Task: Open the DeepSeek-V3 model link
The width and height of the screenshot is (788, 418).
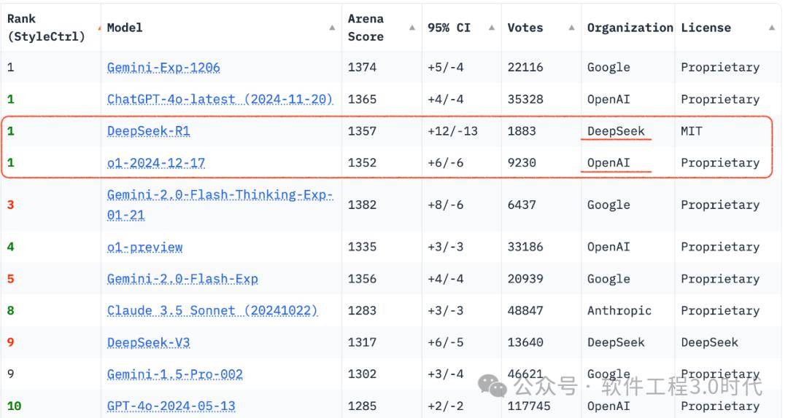Action: (148, 342)
